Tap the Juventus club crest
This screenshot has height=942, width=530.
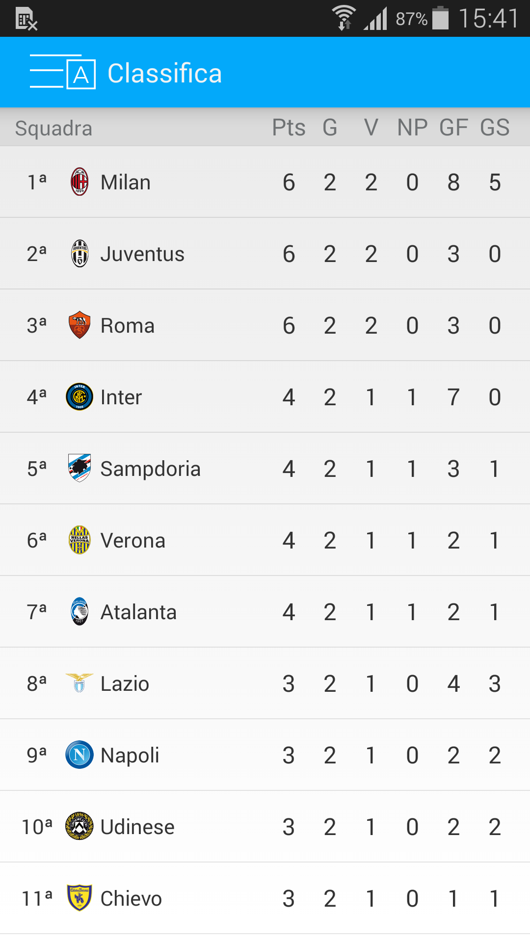[79, 254]
